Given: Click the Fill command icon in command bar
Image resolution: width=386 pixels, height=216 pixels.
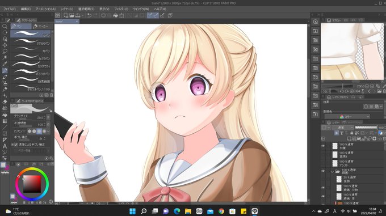Looking at the screenshot, I should (x=116, y=15).
